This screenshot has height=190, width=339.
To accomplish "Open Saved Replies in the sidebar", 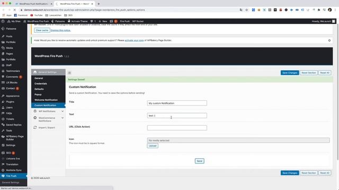I will pos(13,125).
